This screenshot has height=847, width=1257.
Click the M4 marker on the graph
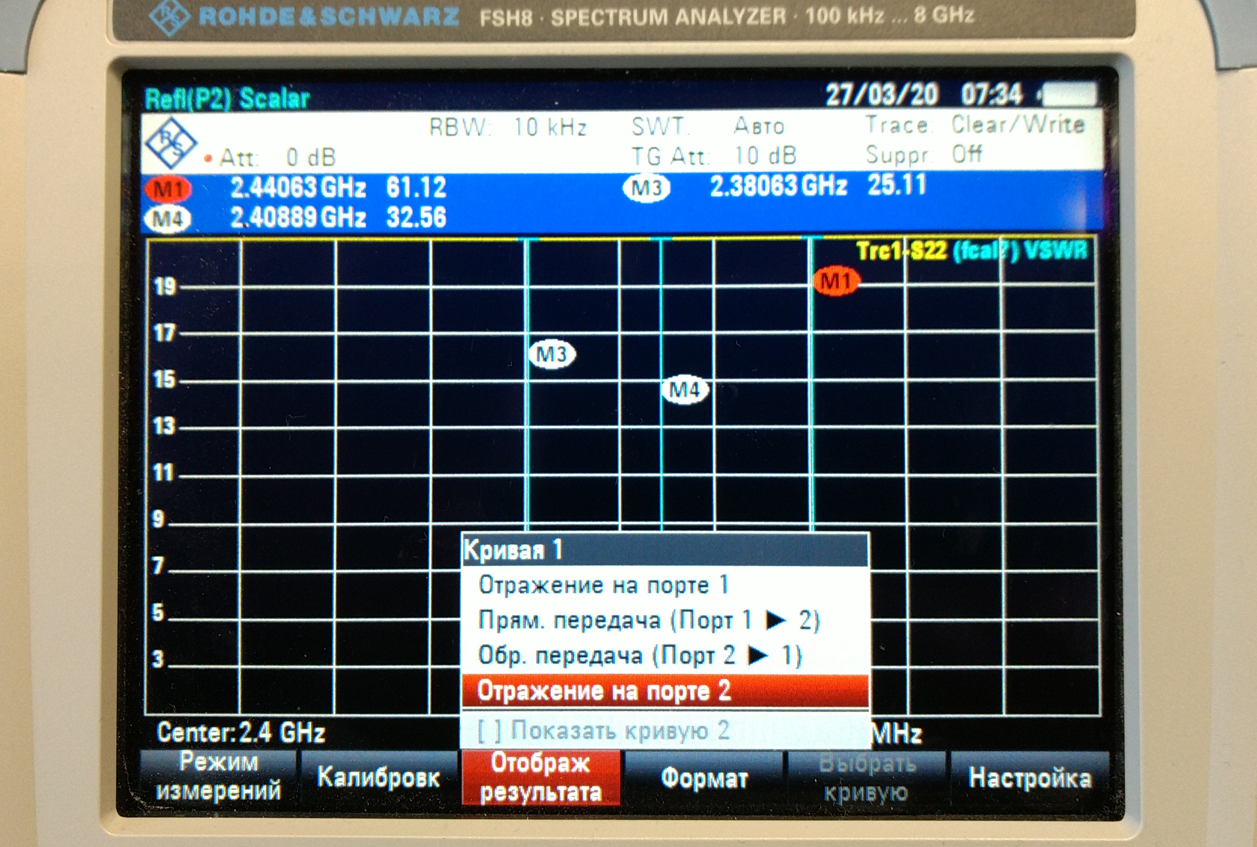(x=685, y=390)
